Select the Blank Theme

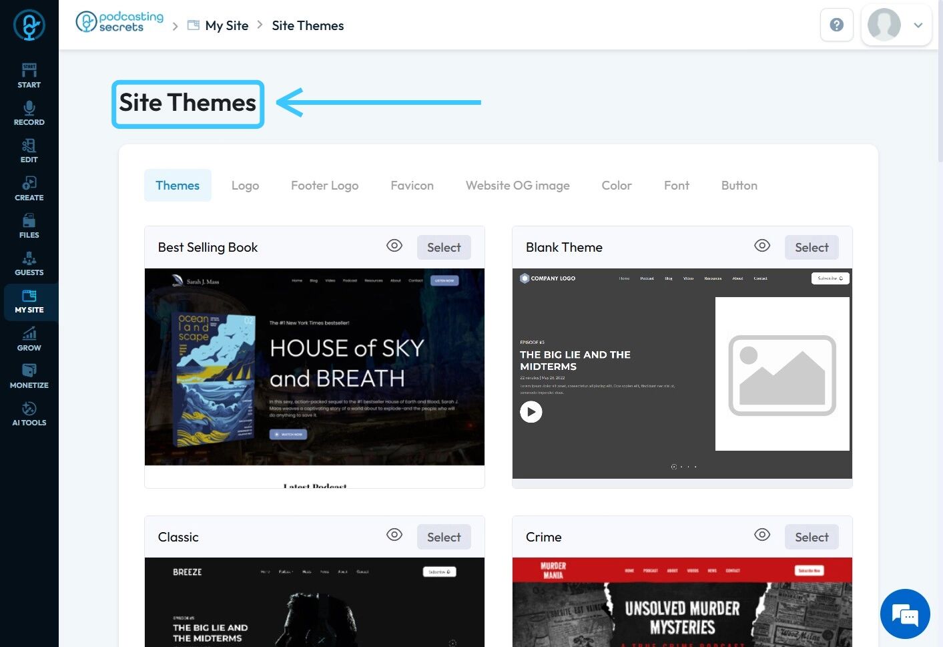[x=812, y=247]
